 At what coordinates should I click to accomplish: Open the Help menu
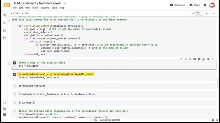(x=62, y=8)
